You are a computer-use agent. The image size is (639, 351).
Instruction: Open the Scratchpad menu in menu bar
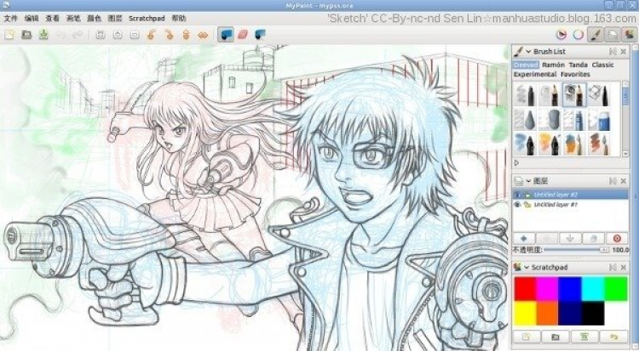(147, 17)
